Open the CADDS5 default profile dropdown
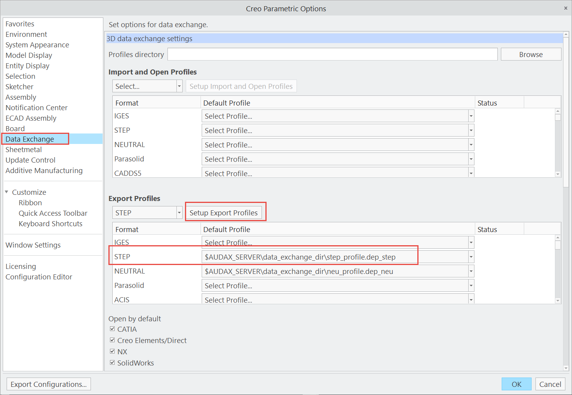The height and width of the screenshot is (395, 572). click(x=470, y=172)
